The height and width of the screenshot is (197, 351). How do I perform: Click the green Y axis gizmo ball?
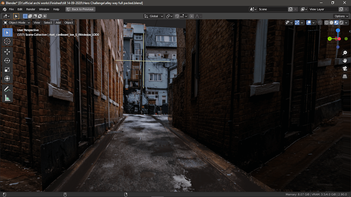coord(330,39)
